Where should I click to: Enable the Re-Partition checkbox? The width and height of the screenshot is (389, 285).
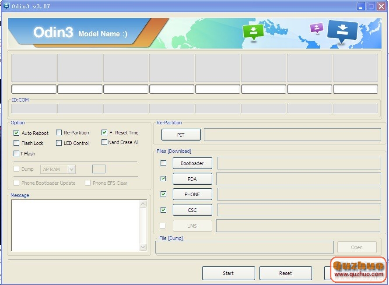pyautogui.click(x=59, y=133)
